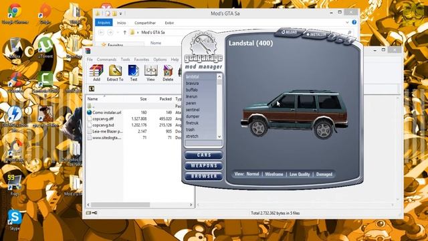Switch view to Damaged
Image resolution: width=428 pixels, height=241 pixels.
[324, 174]
